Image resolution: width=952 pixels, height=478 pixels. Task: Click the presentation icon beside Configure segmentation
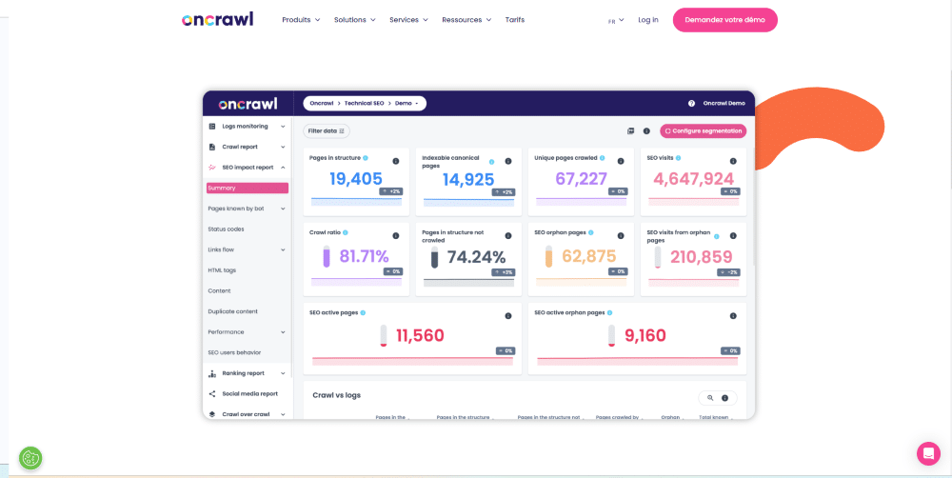tap(630, 130)
